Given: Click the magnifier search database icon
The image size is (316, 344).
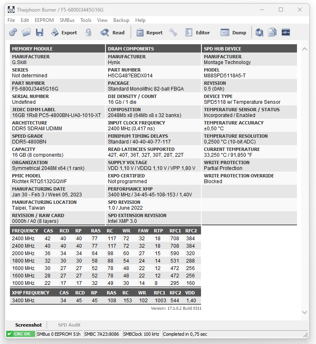Looking at the screenshot, I should (x=259, y=33).
